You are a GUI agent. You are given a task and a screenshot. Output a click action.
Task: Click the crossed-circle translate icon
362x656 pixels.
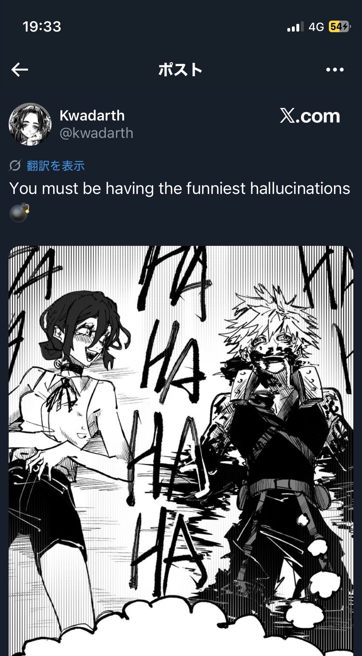coord(15,166)
